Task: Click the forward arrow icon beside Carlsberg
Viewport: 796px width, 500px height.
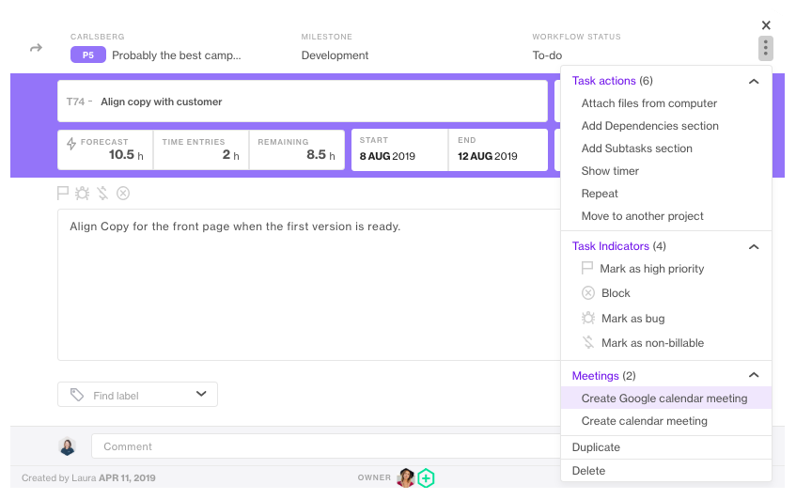Action: (x=36, y=48)
